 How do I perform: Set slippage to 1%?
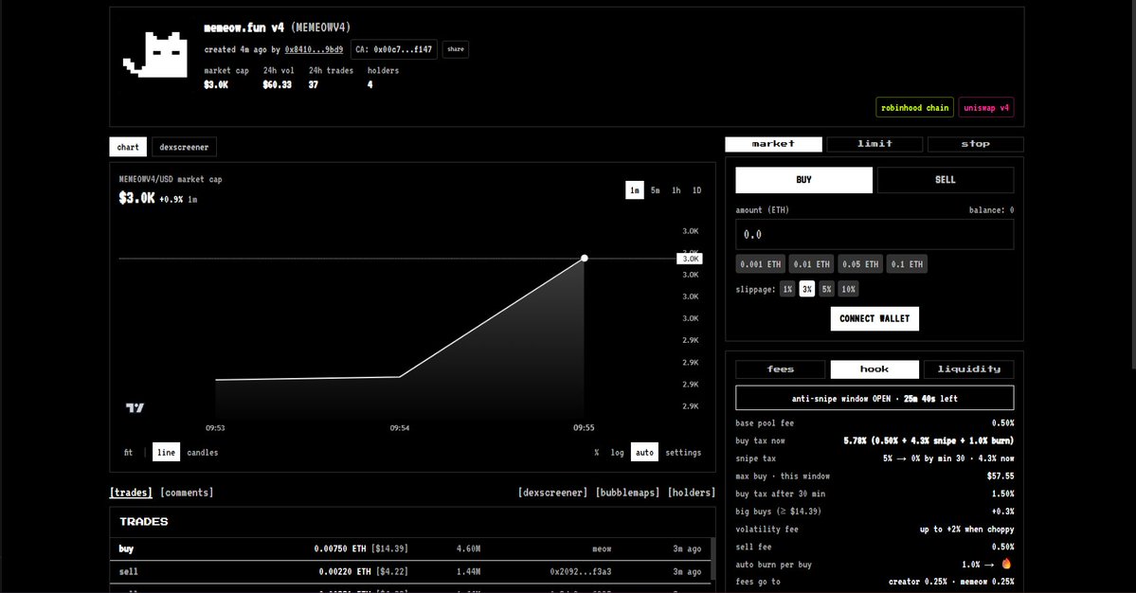(787, 289)
